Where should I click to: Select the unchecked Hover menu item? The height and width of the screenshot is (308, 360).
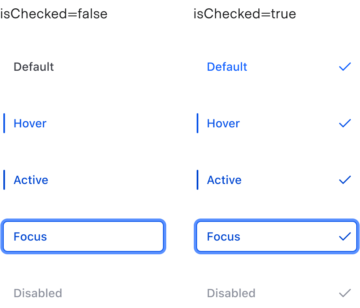click(x=30, y=123)
